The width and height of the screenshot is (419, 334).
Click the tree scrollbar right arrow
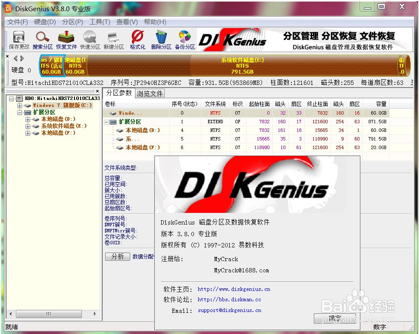[95, 314]
